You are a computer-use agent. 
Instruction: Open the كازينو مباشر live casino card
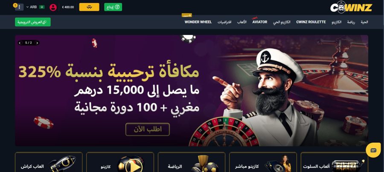tap(263, 162)
